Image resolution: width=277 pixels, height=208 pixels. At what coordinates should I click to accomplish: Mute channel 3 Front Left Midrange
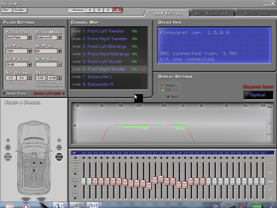pos(76,46)
